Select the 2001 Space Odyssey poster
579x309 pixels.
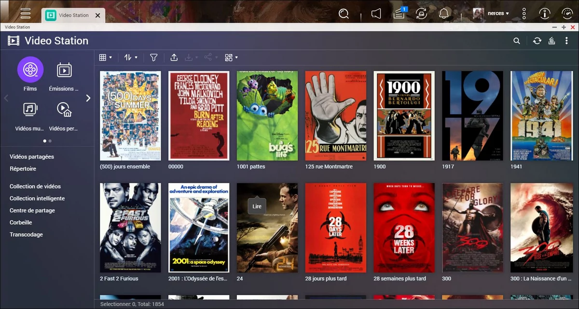[199, 228]
